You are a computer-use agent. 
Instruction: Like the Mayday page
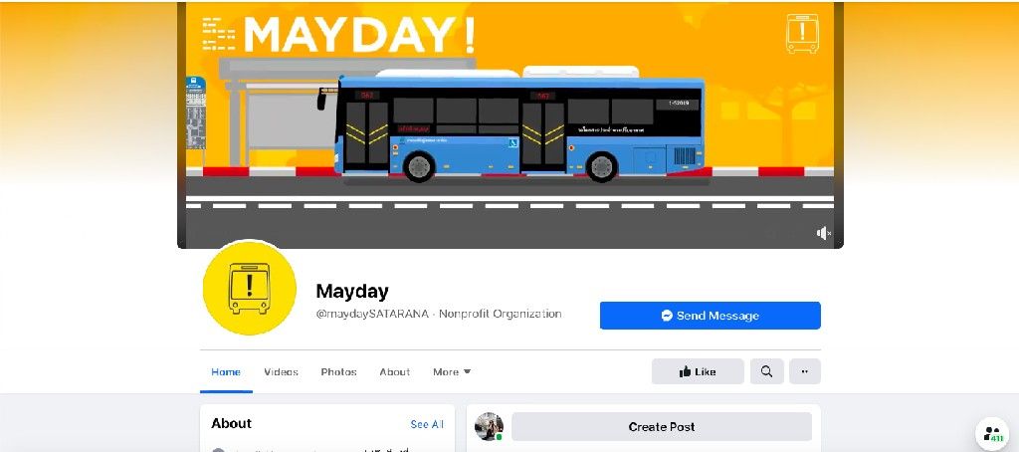point(698,371)
